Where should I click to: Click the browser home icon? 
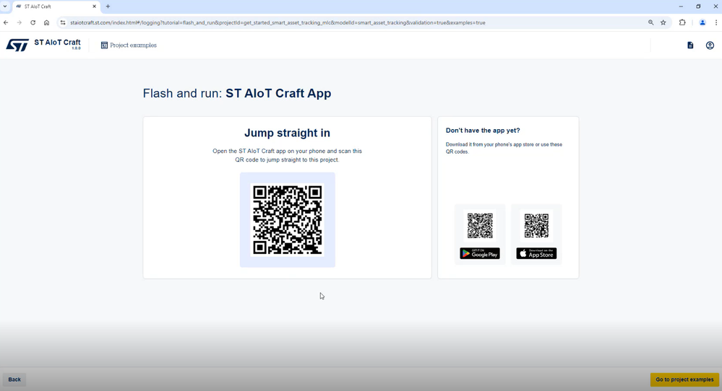[46, 22]
